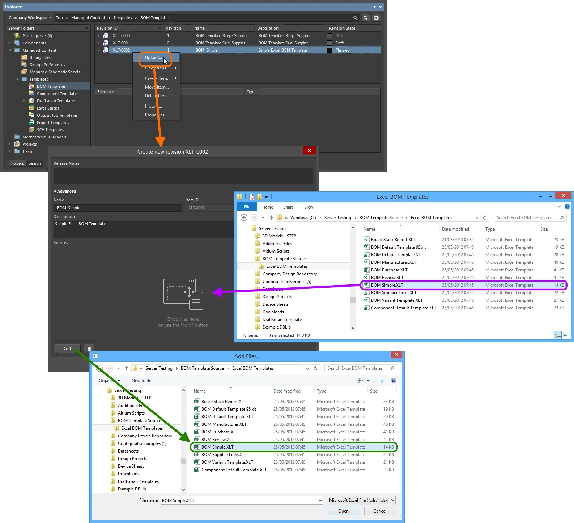Screen dimensions: 574x523
Task: Click the Release Notes text area
Action: 183,176
